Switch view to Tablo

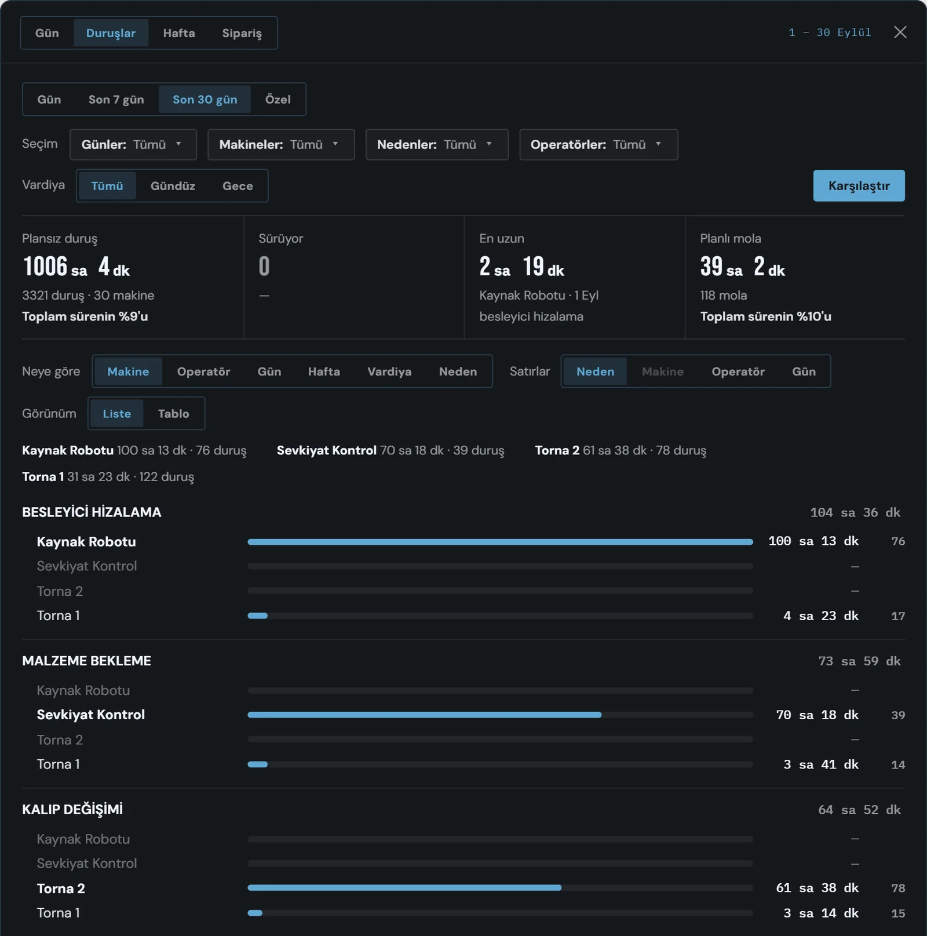pyautogui.click(x=173, y=414)
